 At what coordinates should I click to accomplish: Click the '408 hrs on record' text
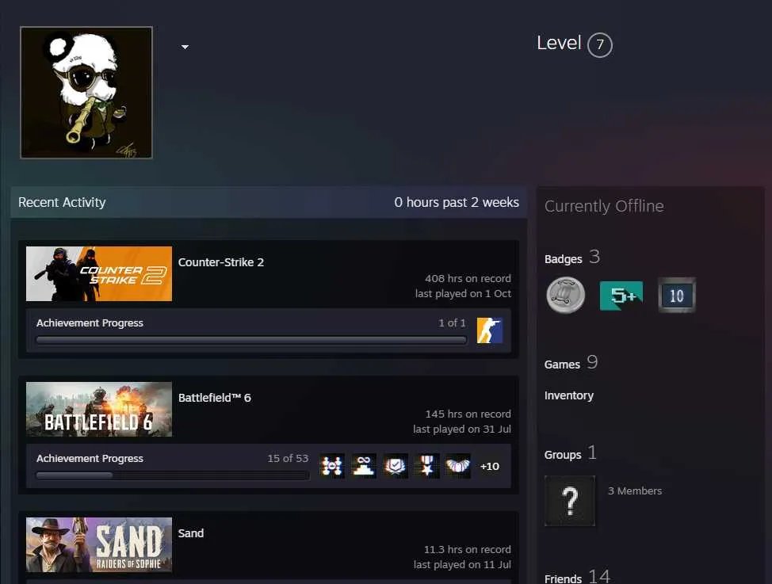pos(468,278)
